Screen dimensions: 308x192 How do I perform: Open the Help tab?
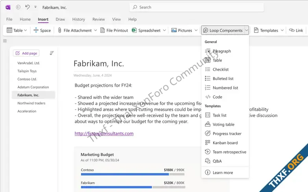tap(133, 19)
